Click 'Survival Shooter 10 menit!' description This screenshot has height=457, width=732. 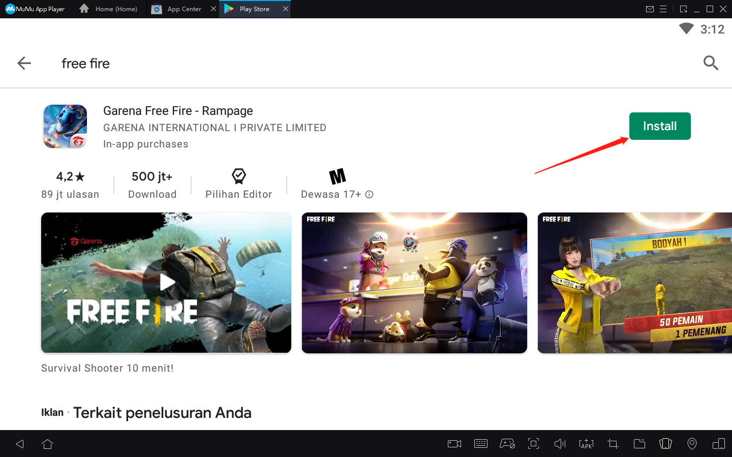pos(107,368)
